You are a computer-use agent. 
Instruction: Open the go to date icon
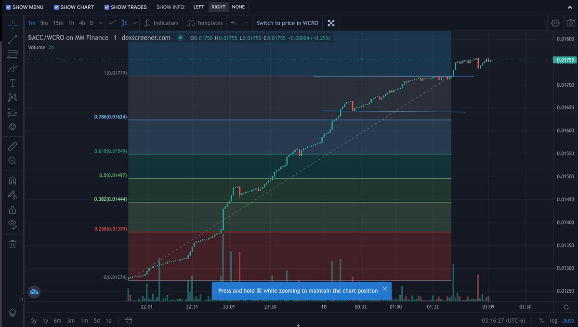[129, 320]
